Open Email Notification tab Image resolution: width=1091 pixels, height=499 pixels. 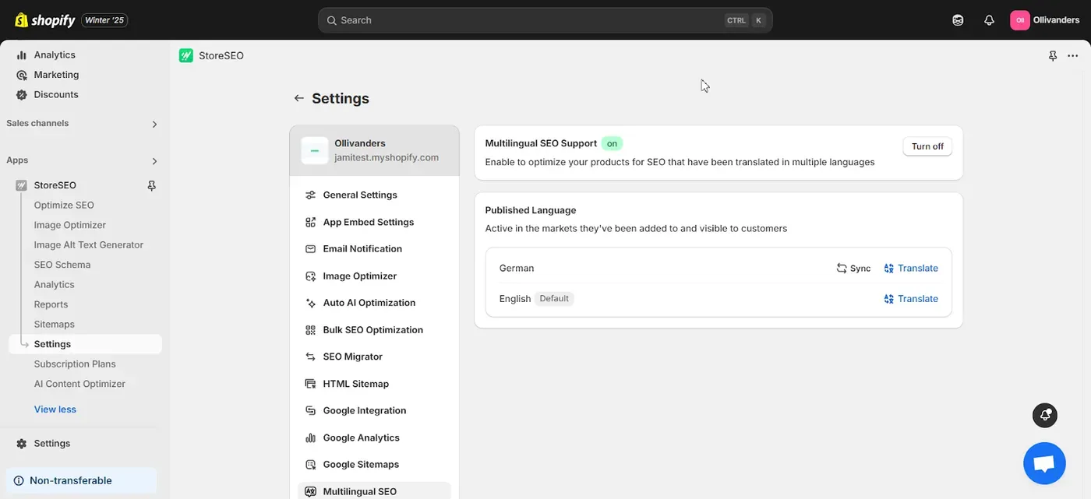(x=374, y=249)
